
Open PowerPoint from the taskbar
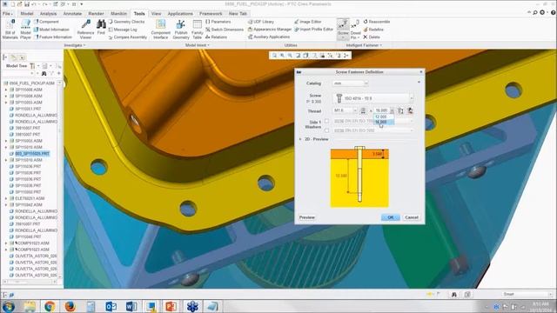pyautogui.click(x=171, y=306)
